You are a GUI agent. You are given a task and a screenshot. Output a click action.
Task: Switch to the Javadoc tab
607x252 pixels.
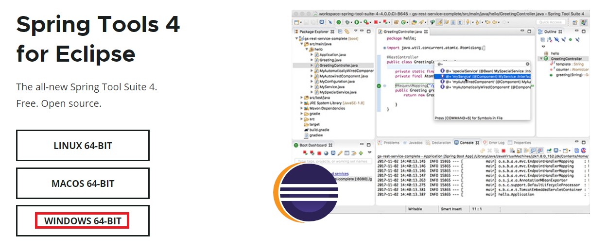point(413,142)
